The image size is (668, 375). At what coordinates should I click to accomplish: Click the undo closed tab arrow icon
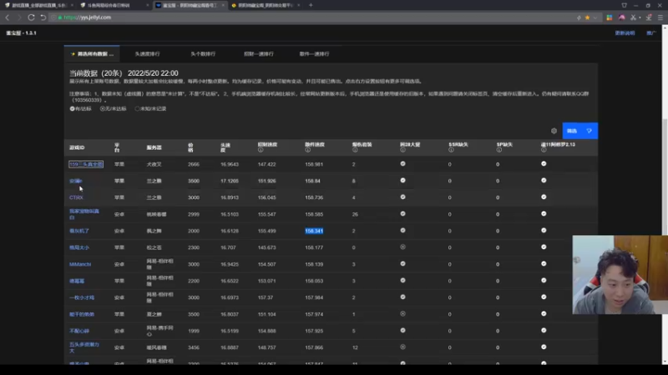pos(43,17)
